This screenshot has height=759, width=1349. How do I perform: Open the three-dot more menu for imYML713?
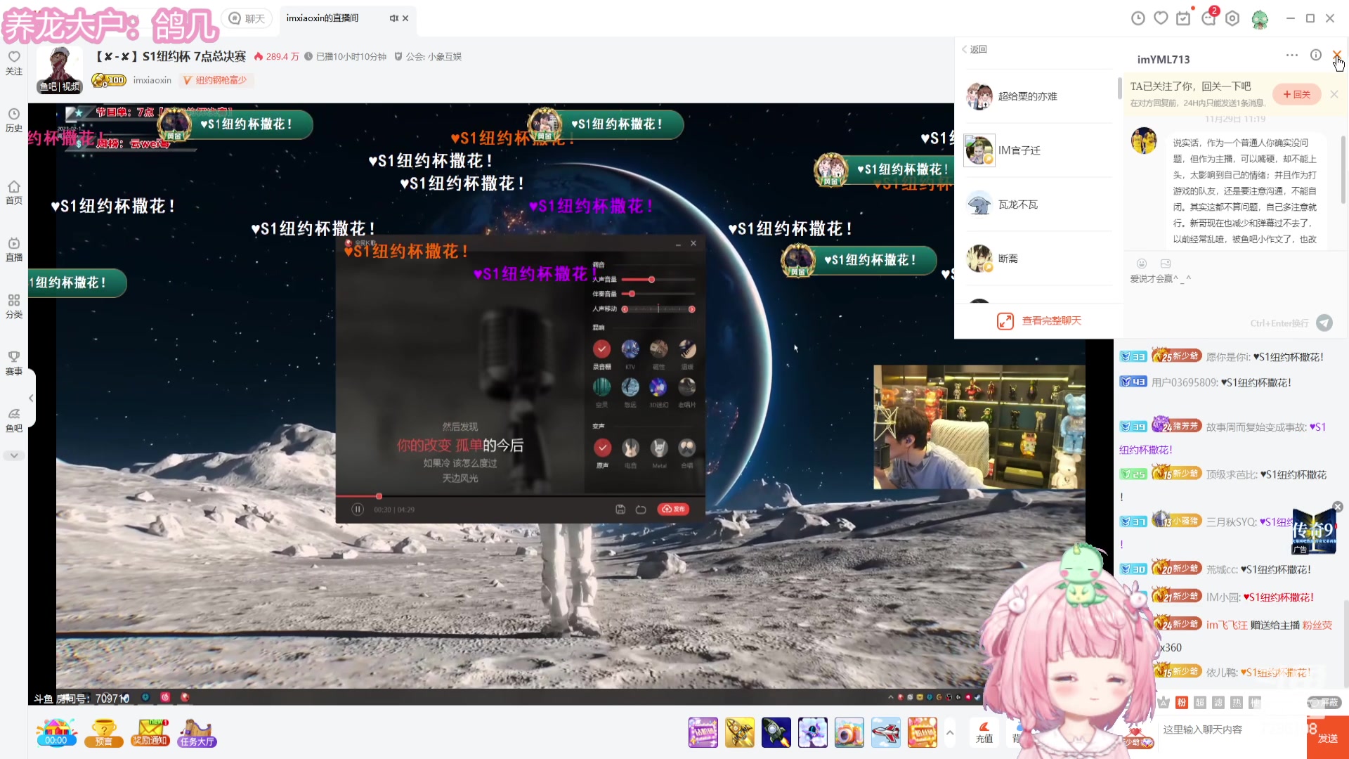(1291, 55)
